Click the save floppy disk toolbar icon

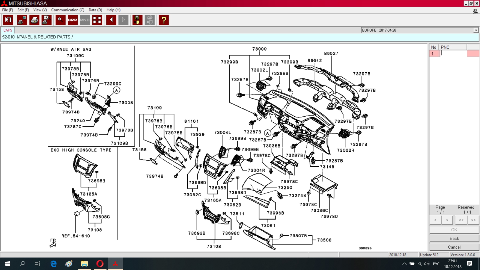(x=137, y=20)
